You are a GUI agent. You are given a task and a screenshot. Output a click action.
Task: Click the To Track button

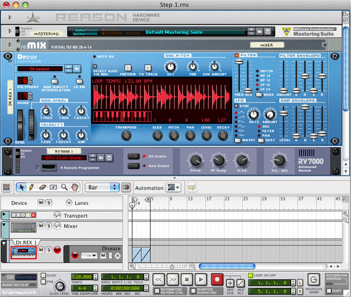tap(148, 68)
